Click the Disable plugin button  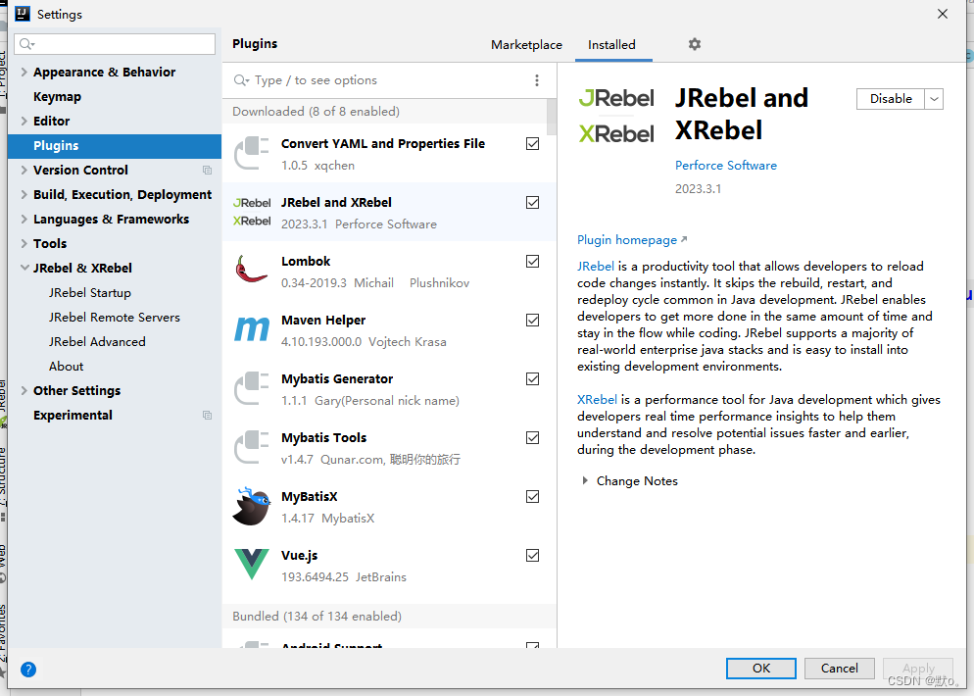coord(890,99)
